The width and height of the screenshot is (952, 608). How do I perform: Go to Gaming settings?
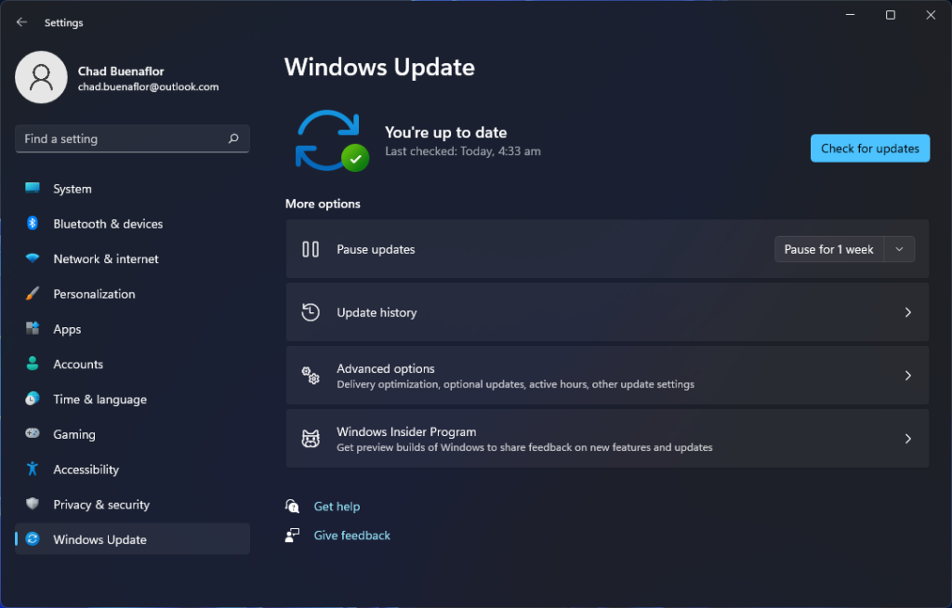point(132,434)
